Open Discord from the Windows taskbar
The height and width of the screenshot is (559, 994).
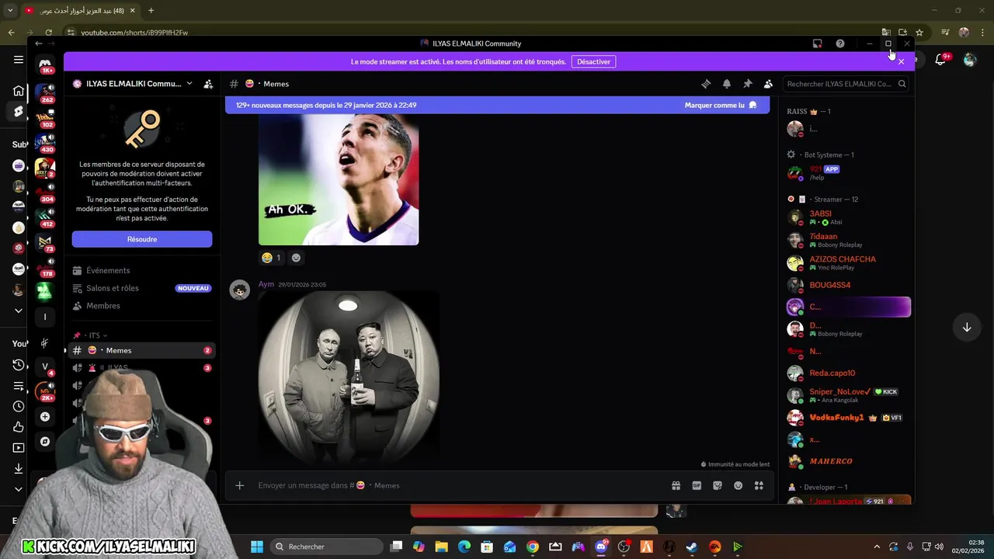[600, 547]
